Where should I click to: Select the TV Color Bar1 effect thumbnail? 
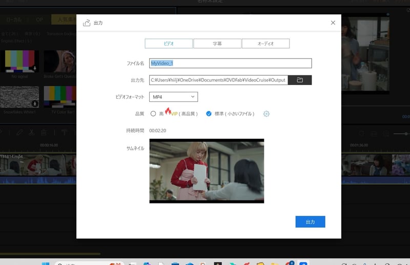pyautogui.click(x=60, y=97)
